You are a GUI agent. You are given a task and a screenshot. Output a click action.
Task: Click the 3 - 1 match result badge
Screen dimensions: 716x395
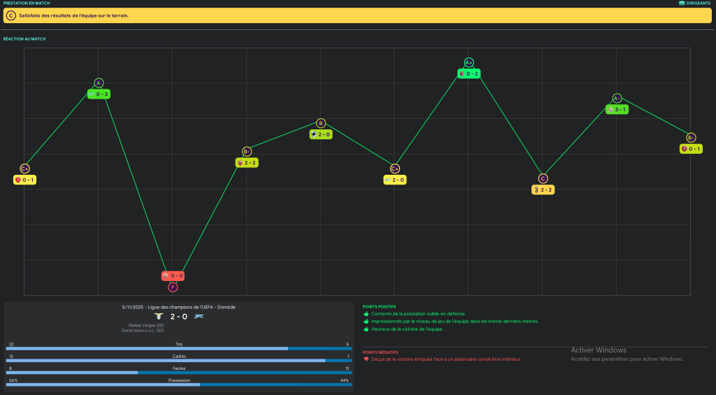617,109
